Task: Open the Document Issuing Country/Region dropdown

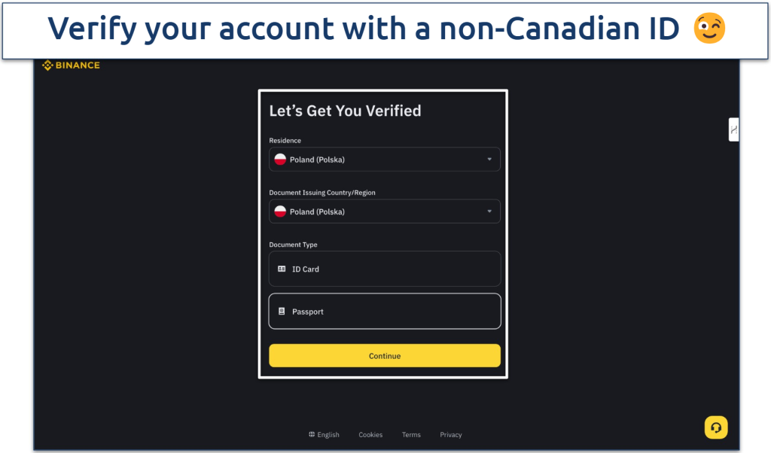Action: tap(384, 211)
